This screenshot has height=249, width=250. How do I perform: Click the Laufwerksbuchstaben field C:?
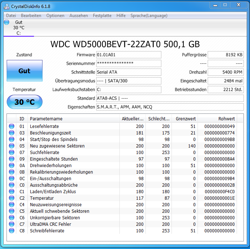(129, 90)
